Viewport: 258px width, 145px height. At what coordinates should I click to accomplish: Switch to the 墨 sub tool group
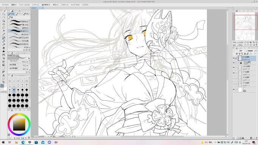point(11,17)
